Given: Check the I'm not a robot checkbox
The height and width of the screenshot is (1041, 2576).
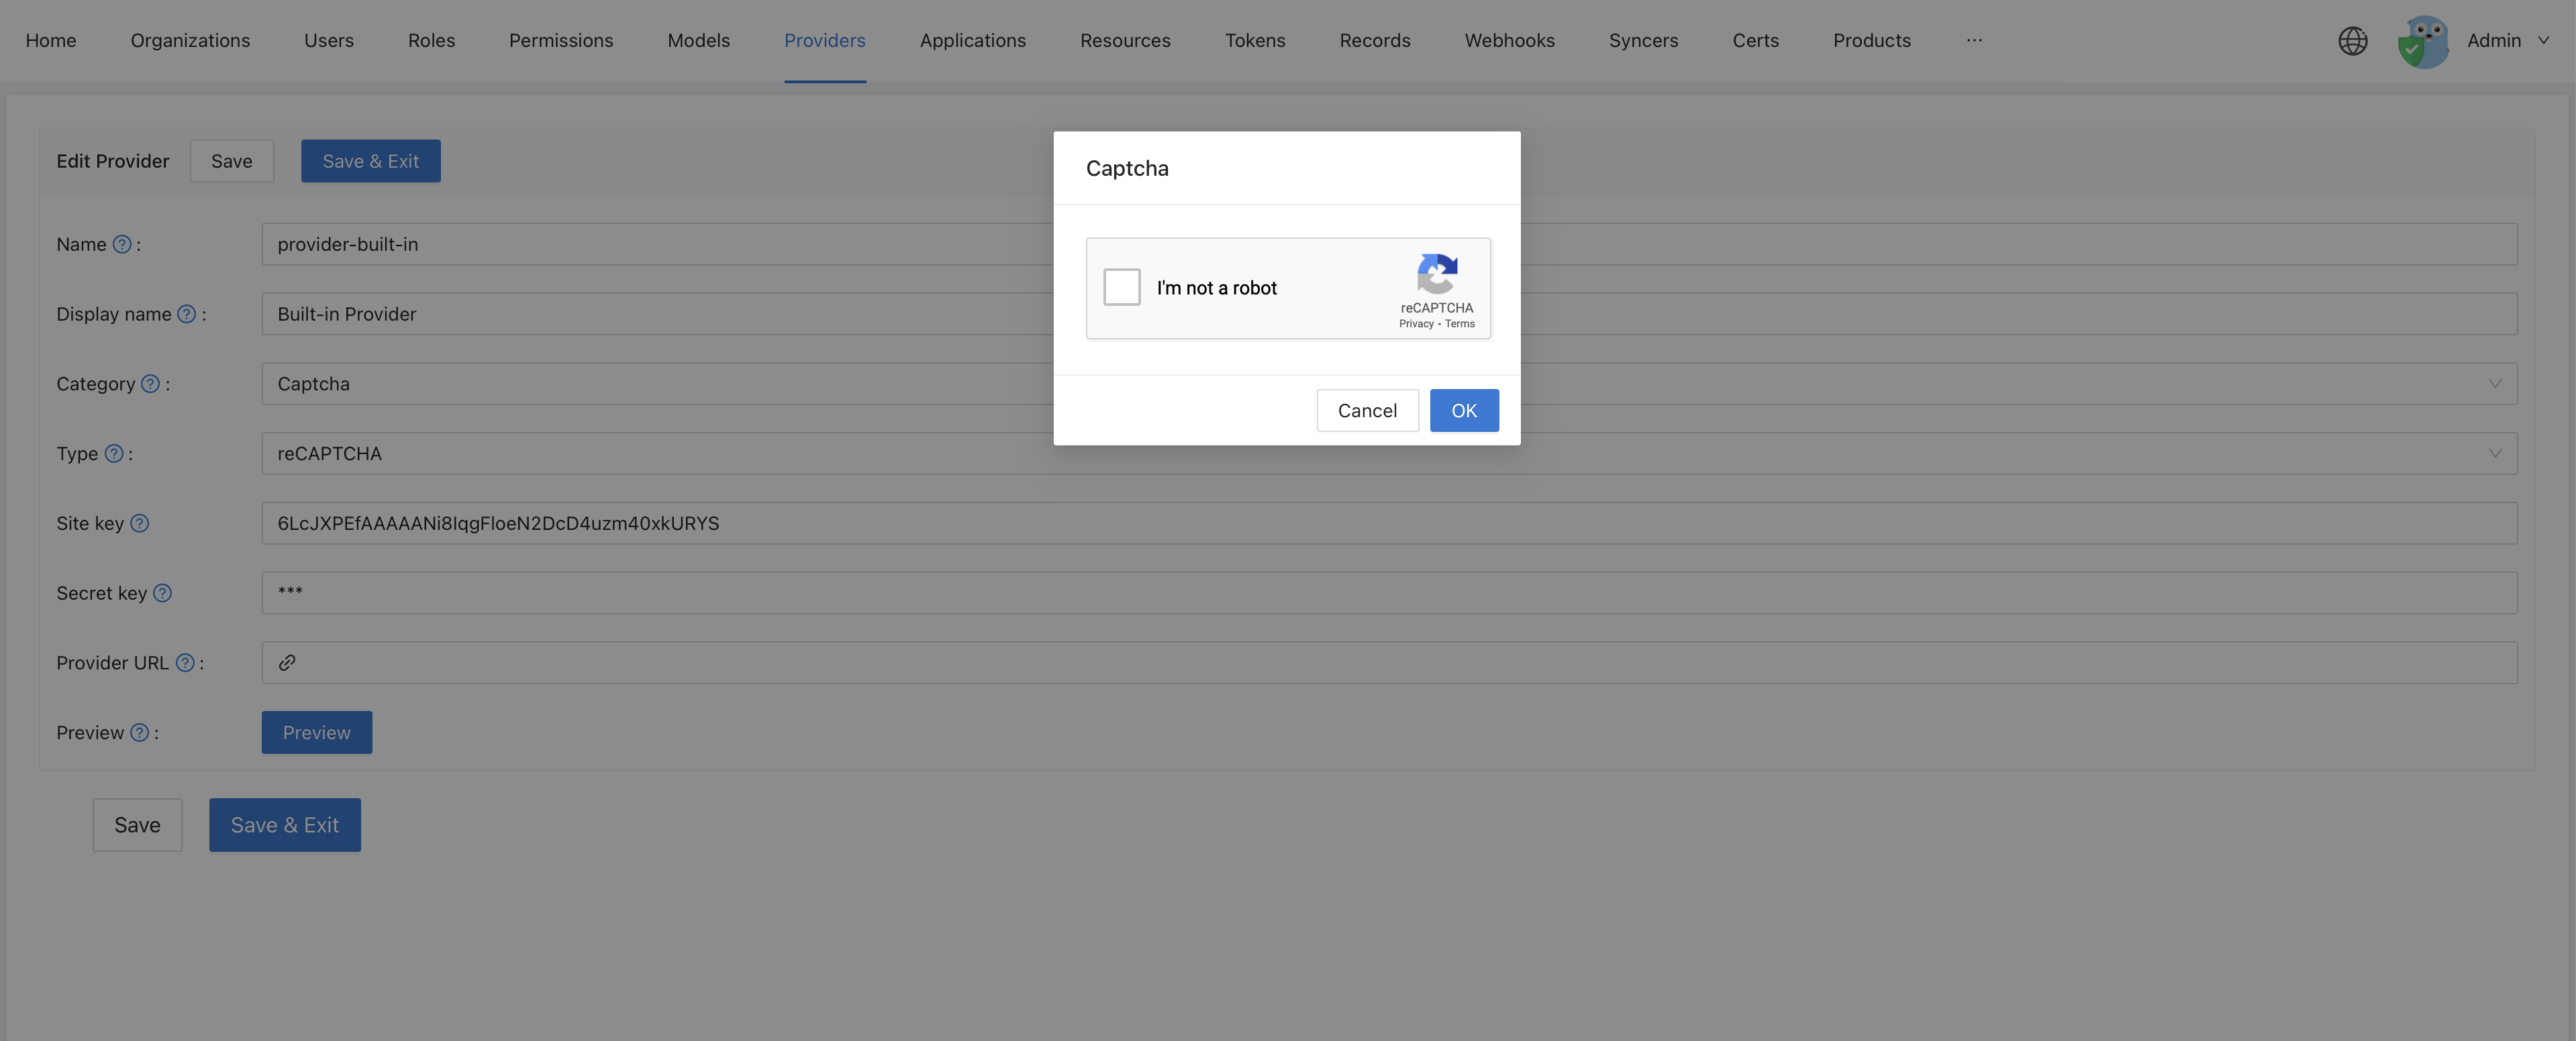Looking at the screenshot, I should (x=1121, y=286).
